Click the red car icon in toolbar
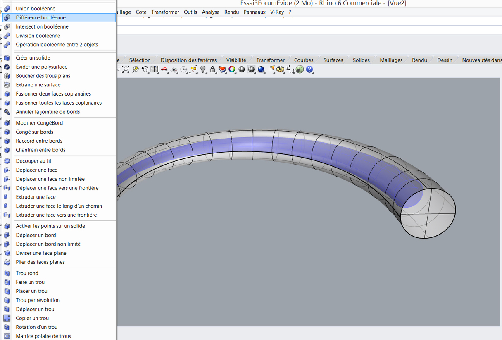Viewport: 502px width, 340px height. [x=164, y=69]
